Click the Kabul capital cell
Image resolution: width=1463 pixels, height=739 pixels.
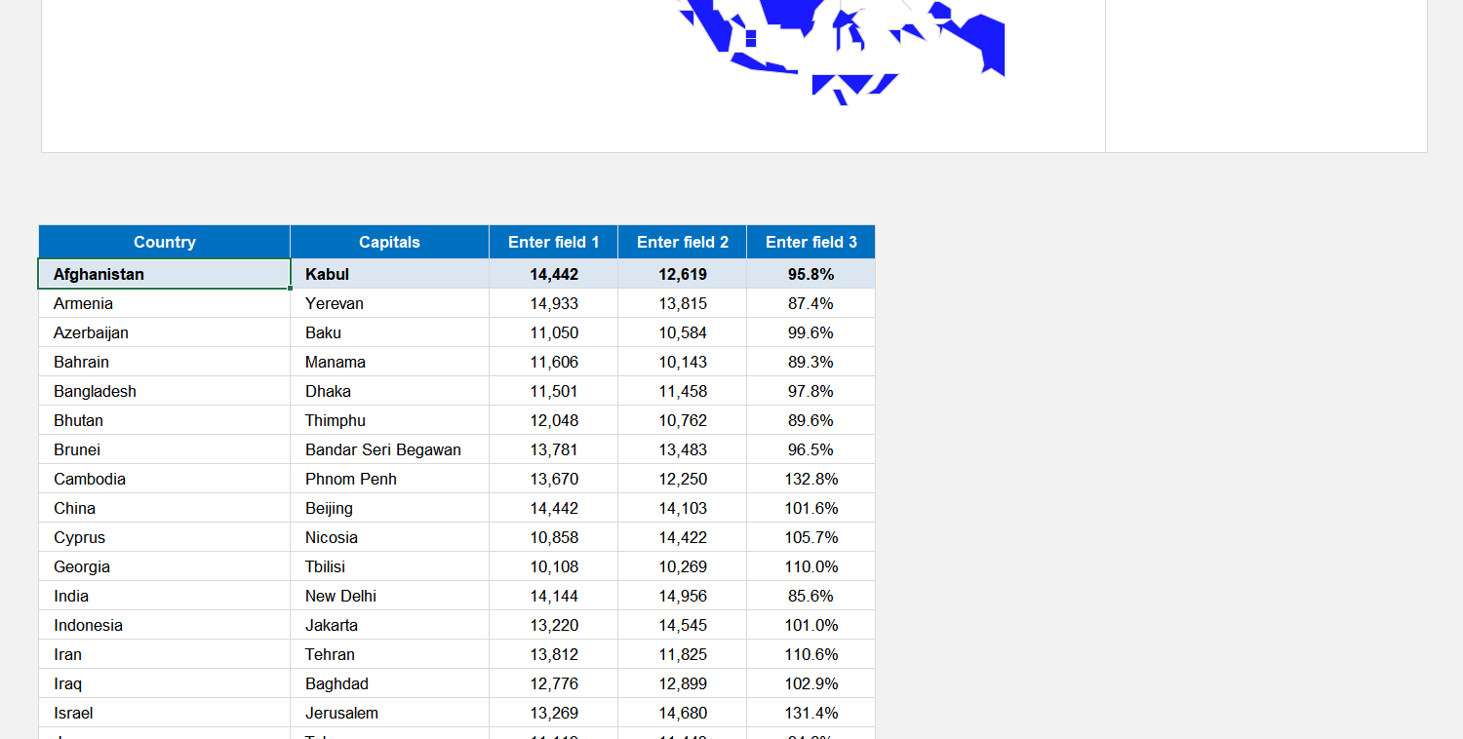click(x=389, y=274)
